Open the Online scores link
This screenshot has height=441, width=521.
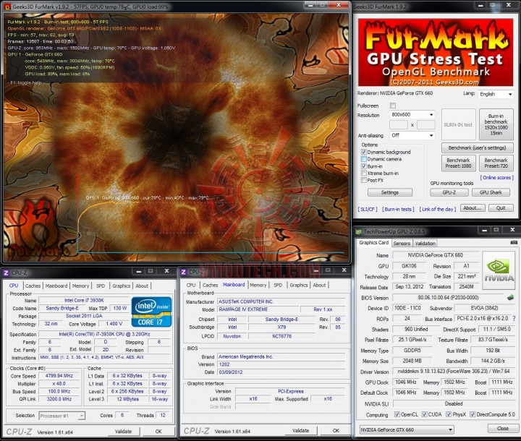[496, 178]
